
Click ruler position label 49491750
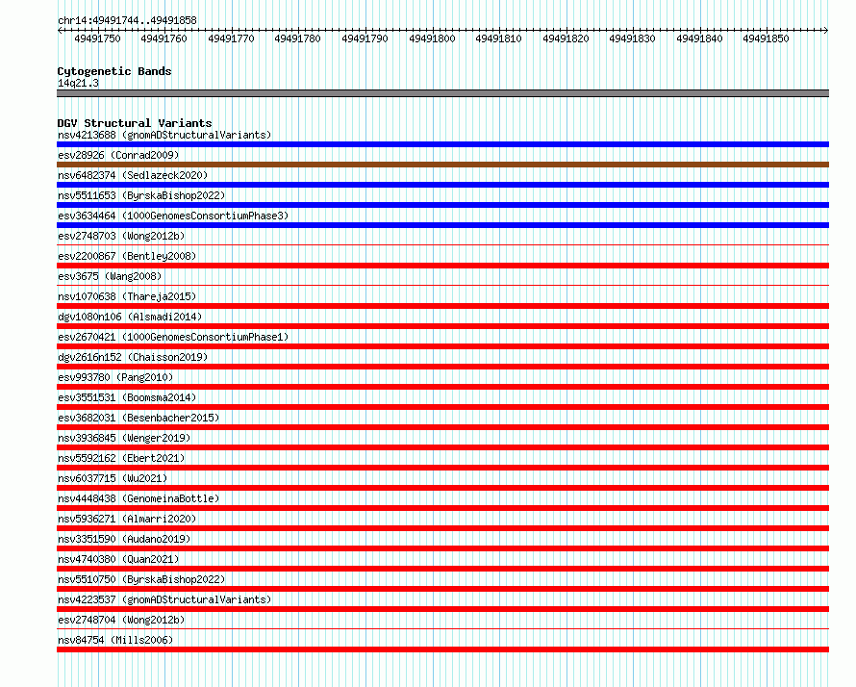[x=97, y=38]
